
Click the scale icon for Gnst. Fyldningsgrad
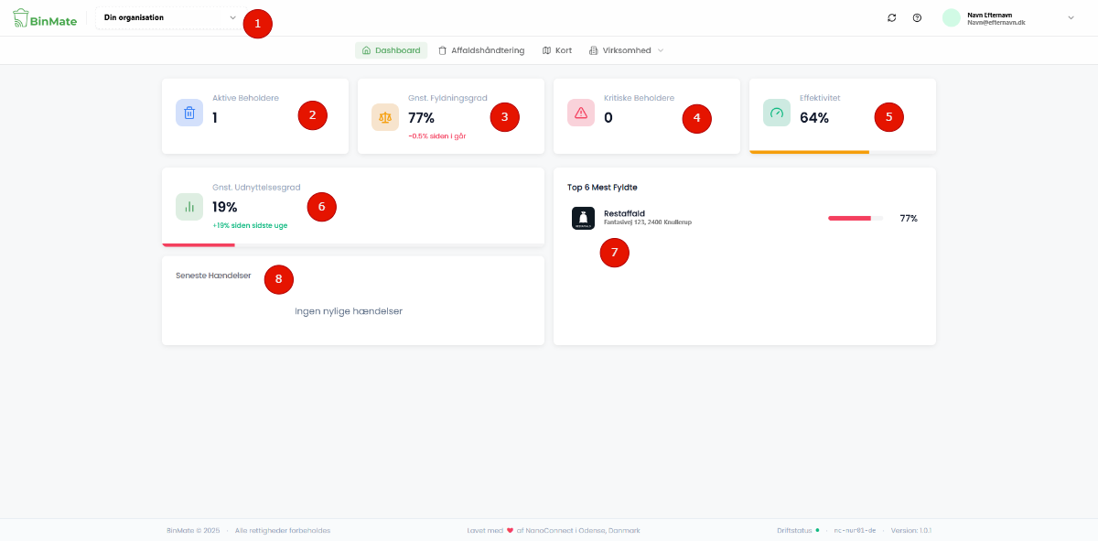pyautogui.click(x=385, y=117)
